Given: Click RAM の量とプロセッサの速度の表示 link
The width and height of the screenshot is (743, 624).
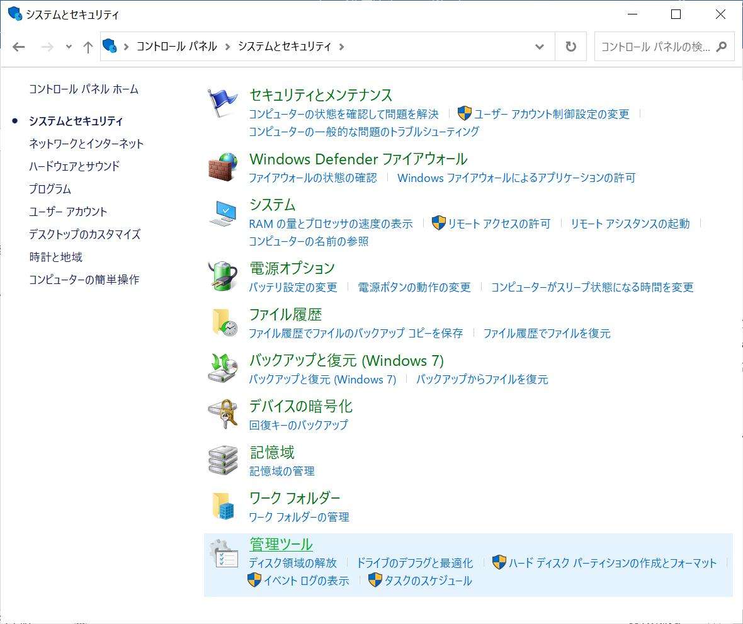Looking at the screenshot, I should tap(331, 224).
